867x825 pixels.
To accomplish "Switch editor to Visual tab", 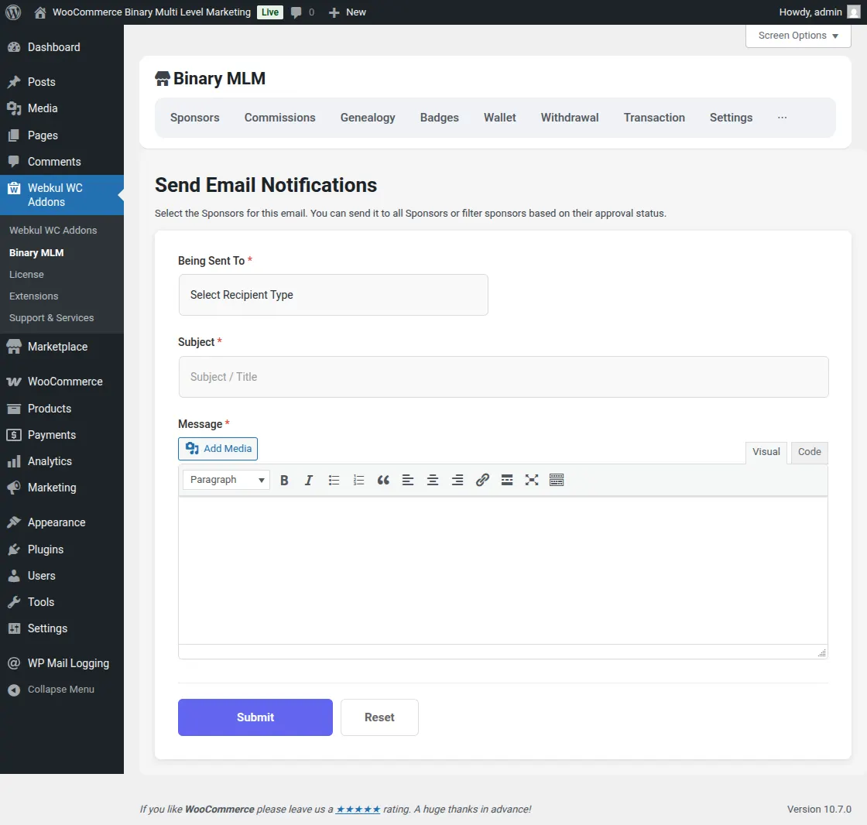I will coord(766,452).
